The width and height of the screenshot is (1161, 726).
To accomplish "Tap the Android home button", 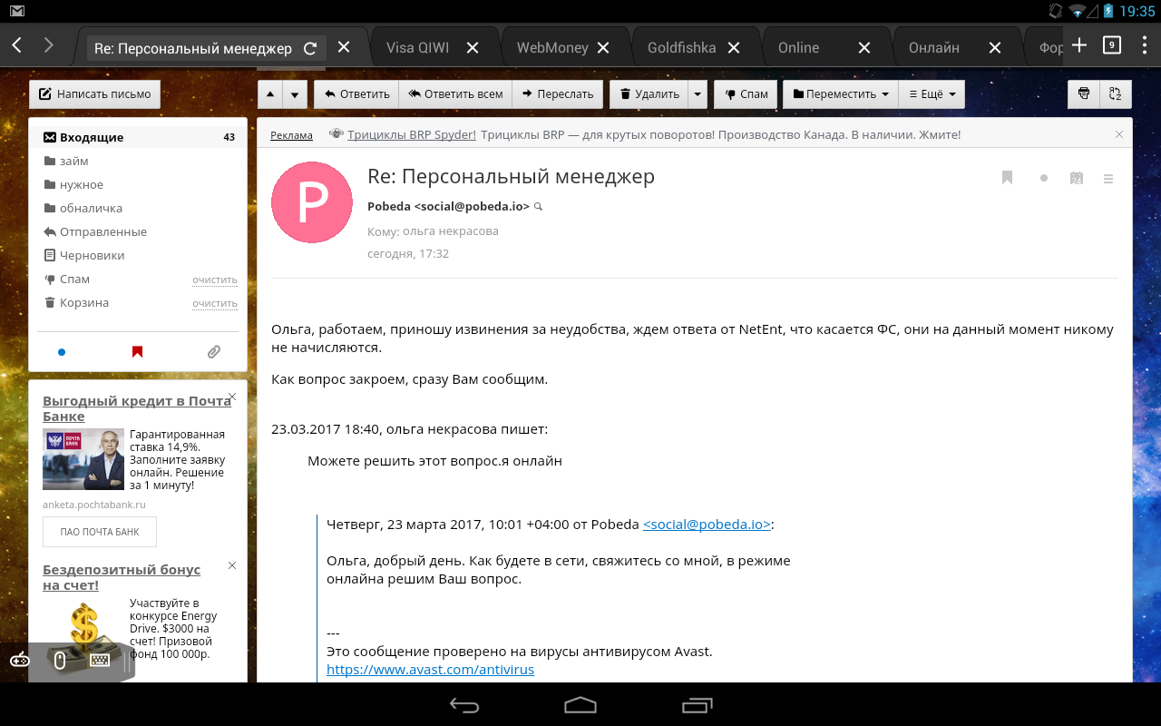I will pyautogui.click(x=580, y=705).
